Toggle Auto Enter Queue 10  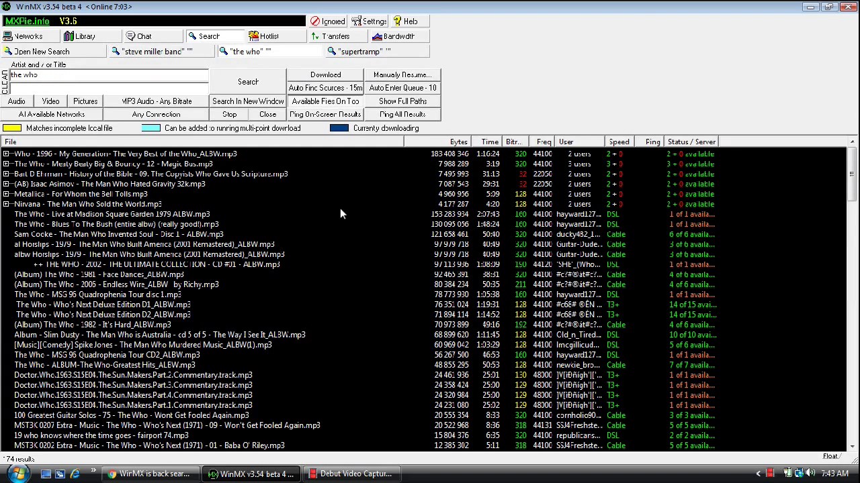[402, 88]
